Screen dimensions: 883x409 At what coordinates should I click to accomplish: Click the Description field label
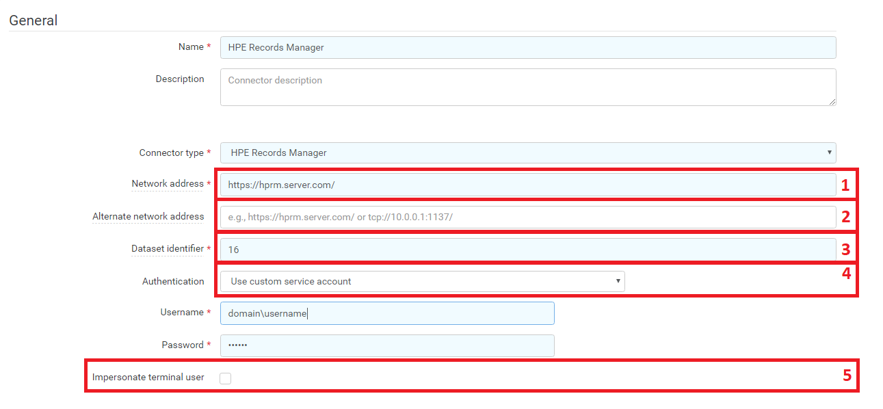[x=180, y=79]
